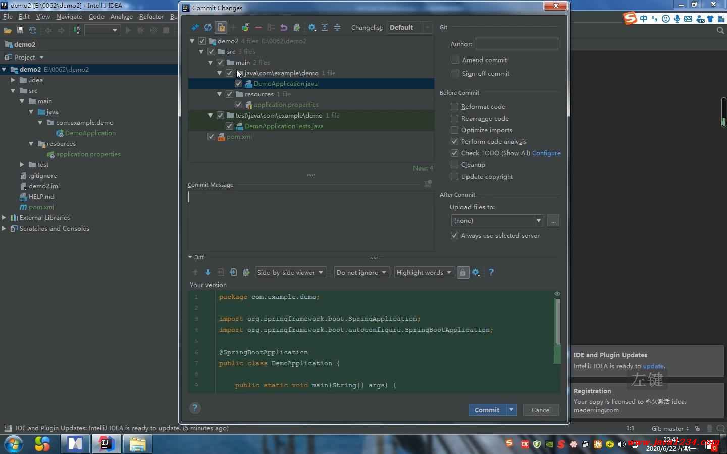
Task: Click the Show Diff icon in commit toolbar
Action: (x=195, y=27)
